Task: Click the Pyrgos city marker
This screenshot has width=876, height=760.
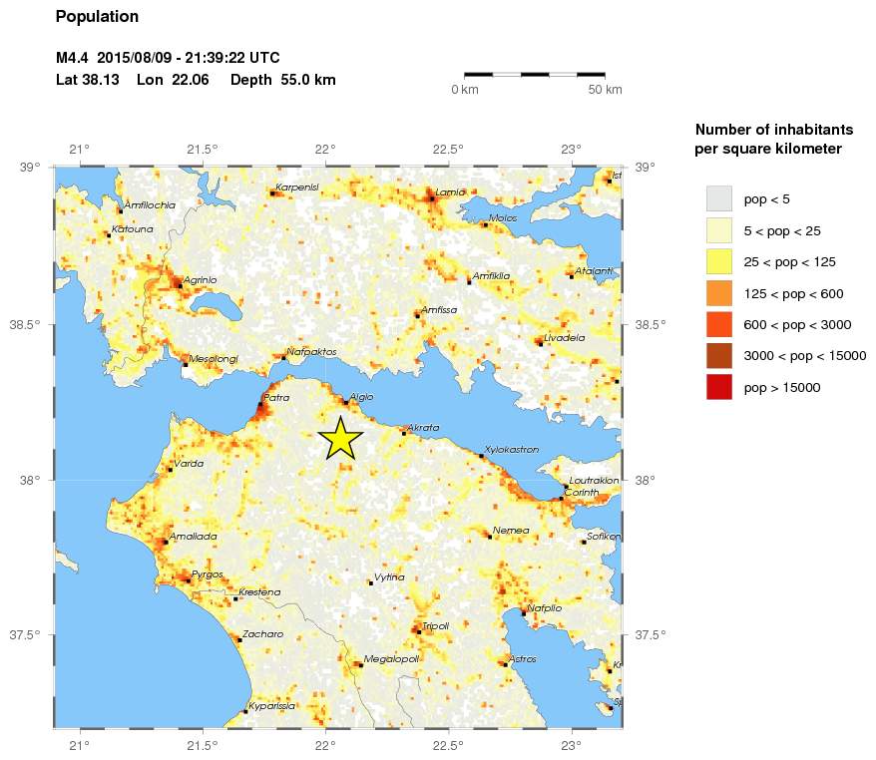Action: (x=189, y=580)
